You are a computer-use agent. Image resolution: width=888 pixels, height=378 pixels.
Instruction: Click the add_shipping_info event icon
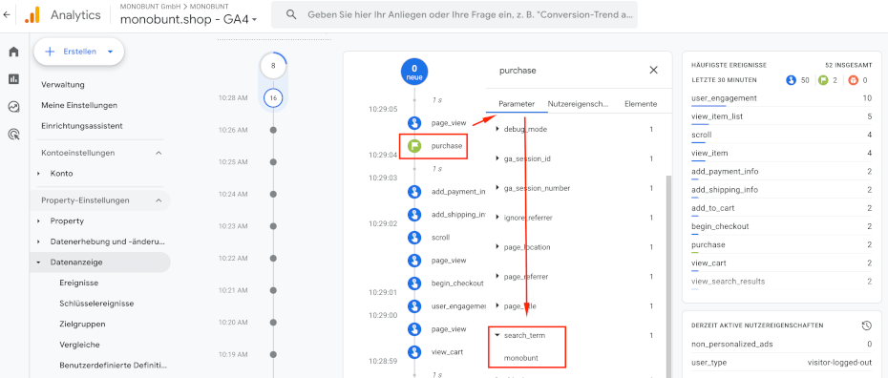414,215
